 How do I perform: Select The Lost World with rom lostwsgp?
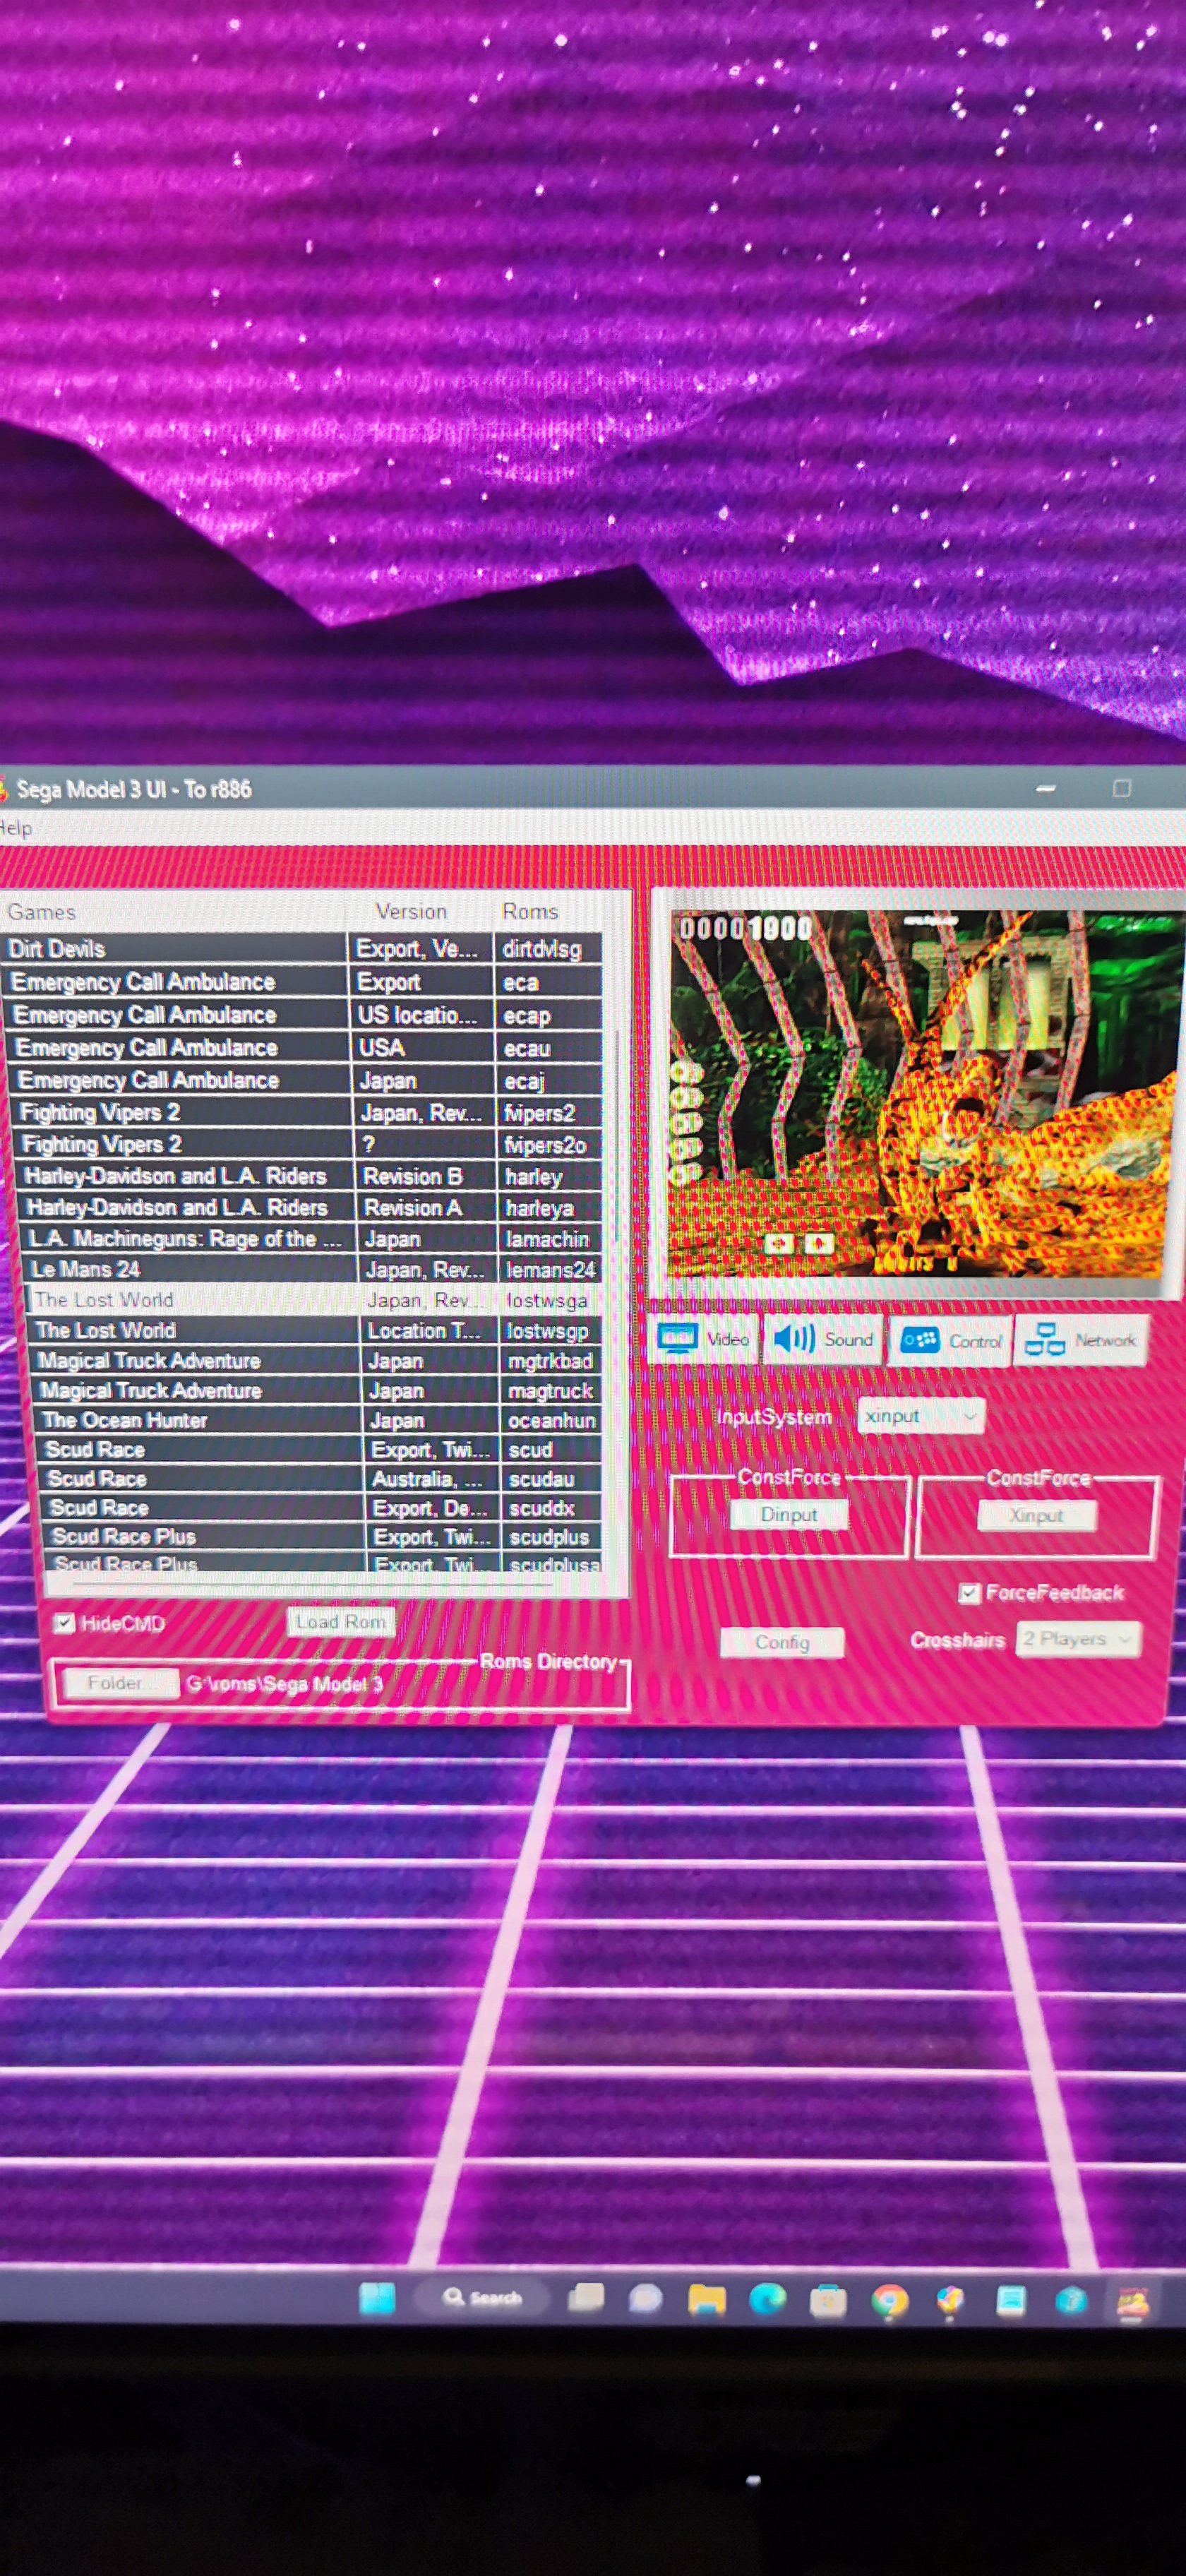click(315, 1330)
